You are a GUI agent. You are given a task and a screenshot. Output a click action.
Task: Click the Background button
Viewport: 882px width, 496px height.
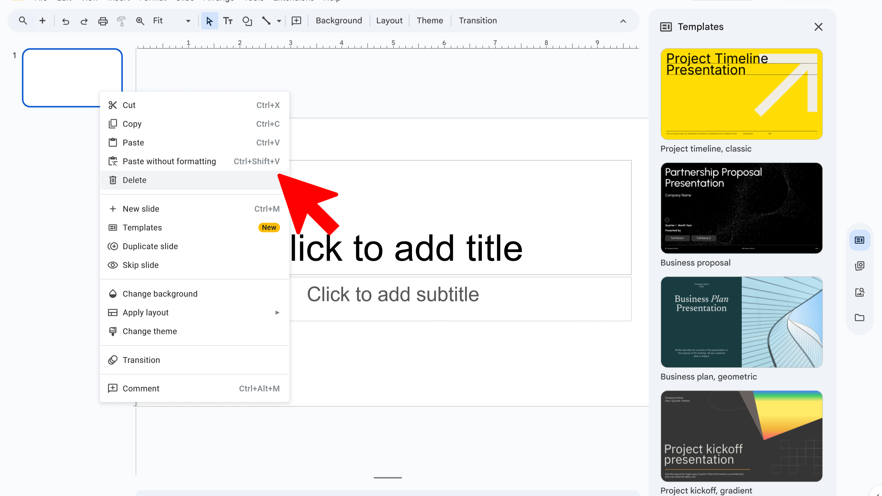click(x=339, y=21)
